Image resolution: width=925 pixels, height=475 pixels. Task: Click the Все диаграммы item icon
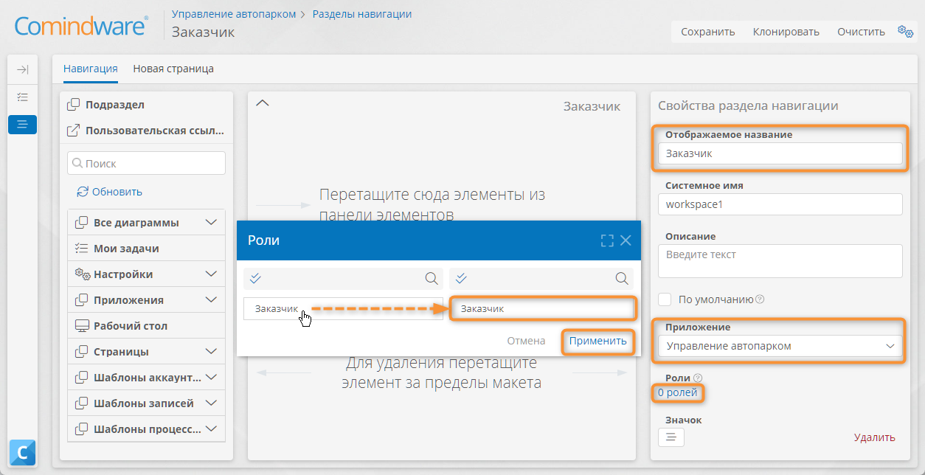click(82, 223)
